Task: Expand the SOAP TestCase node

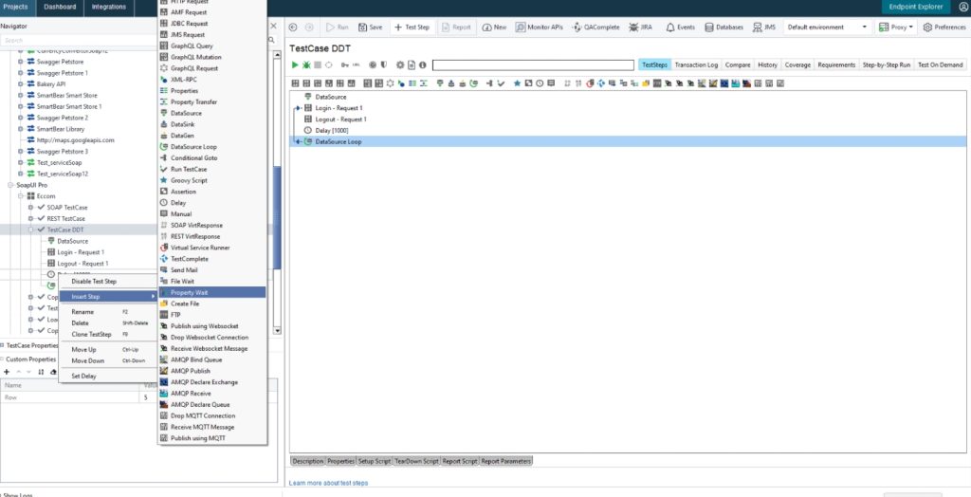Action: click(x=30, y=208)
